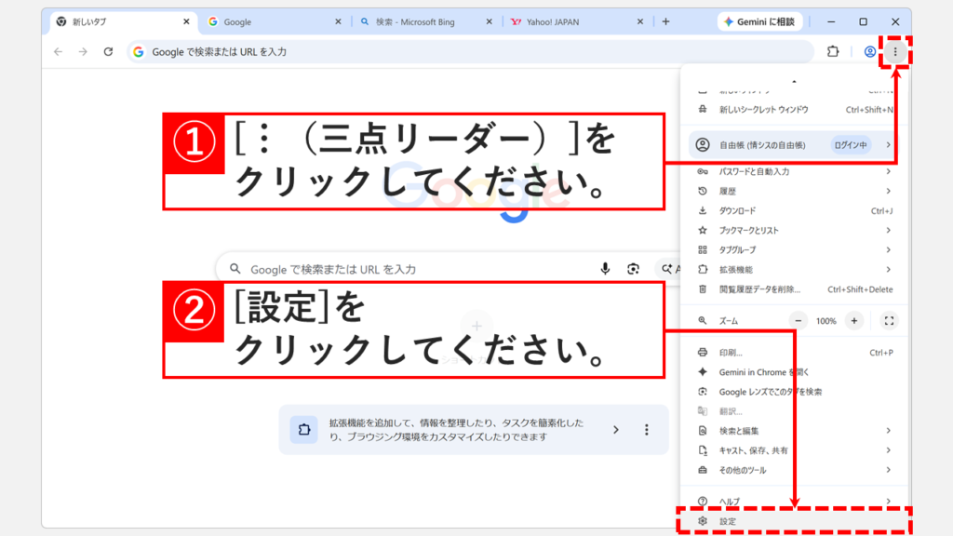Viewport: 953px width, 536px height.
Task: Select ダウンロード in the menu
Action: (x=794, y=211)
